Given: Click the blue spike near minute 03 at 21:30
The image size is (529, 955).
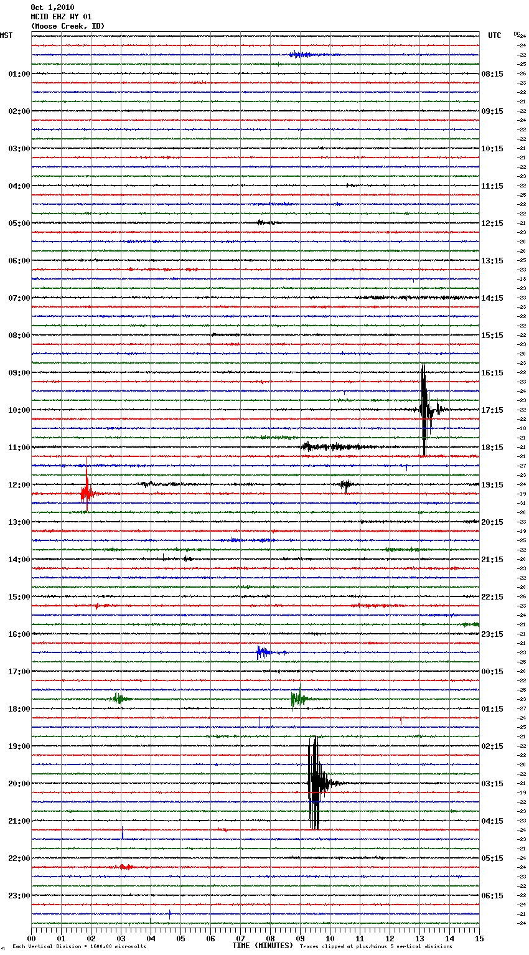Looking at the screenshot, I should 122,833.
